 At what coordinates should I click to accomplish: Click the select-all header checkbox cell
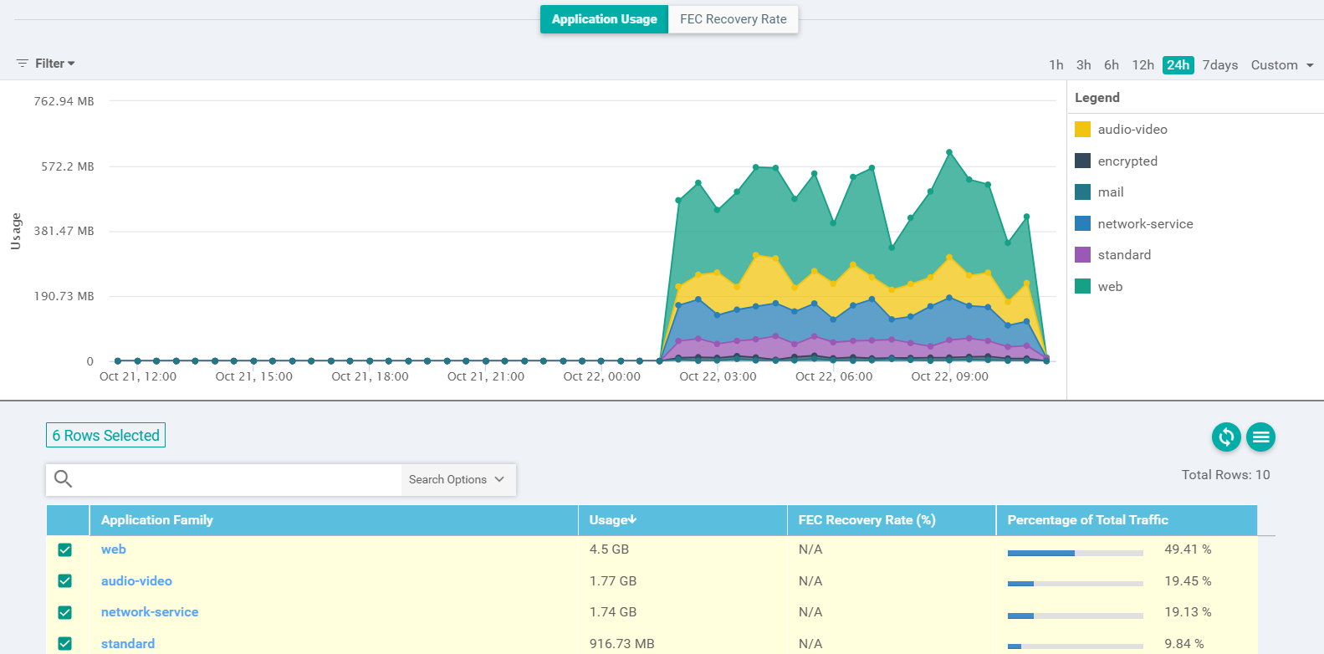pyautogui.click(x=68, y=520)
